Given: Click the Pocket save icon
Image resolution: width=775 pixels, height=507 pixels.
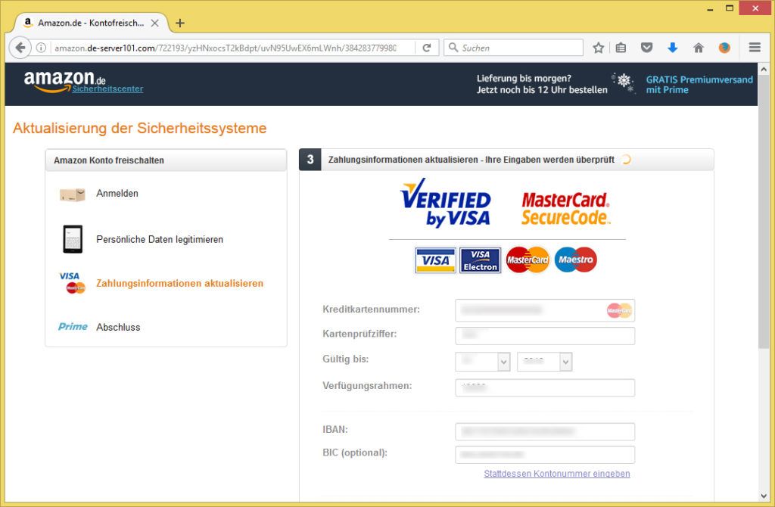Looking at the screenshot, I should click(x=646, y=48).
